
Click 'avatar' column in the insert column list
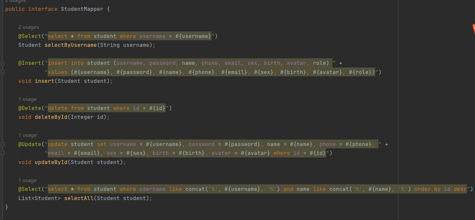pos(297,63)
